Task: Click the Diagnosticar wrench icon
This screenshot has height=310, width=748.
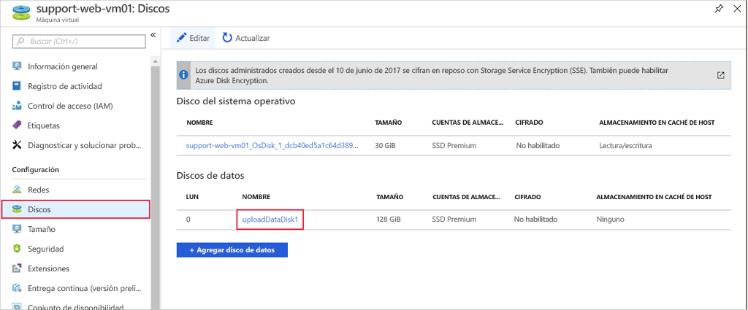Action: [17, 145]
